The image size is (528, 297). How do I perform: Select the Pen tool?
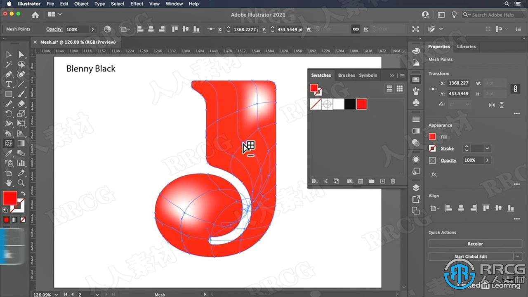tap(9, 75)
